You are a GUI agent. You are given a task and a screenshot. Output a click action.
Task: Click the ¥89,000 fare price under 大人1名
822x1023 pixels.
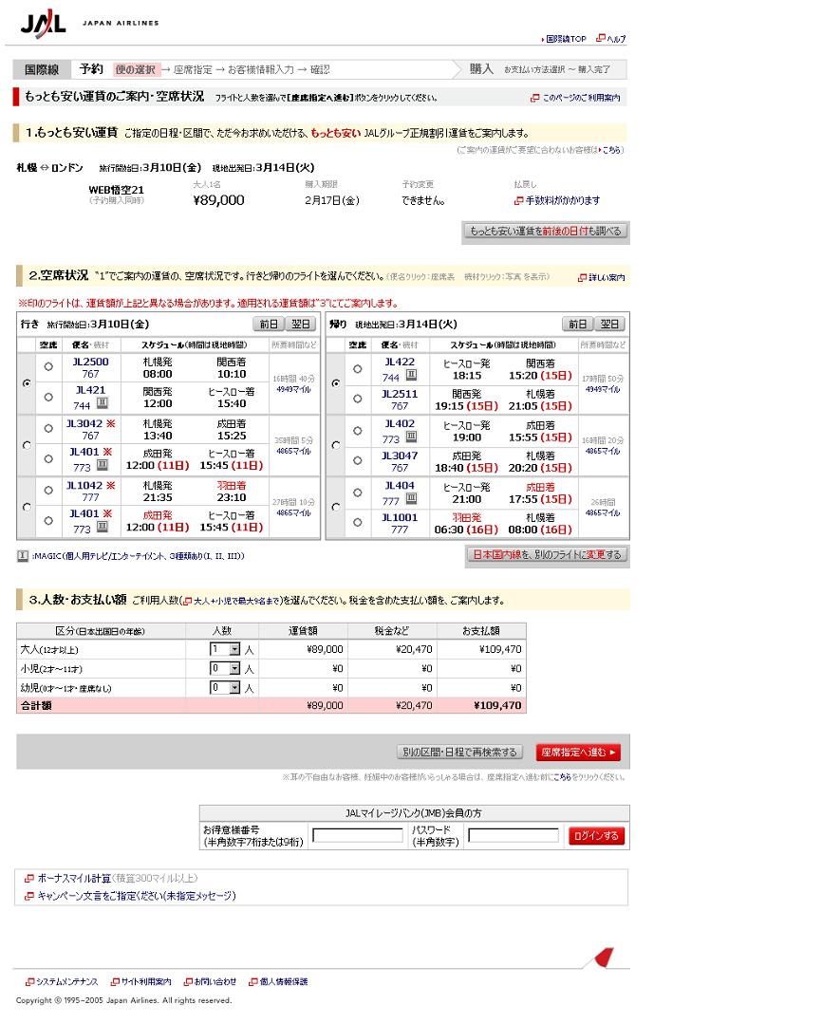pos(218,201)
